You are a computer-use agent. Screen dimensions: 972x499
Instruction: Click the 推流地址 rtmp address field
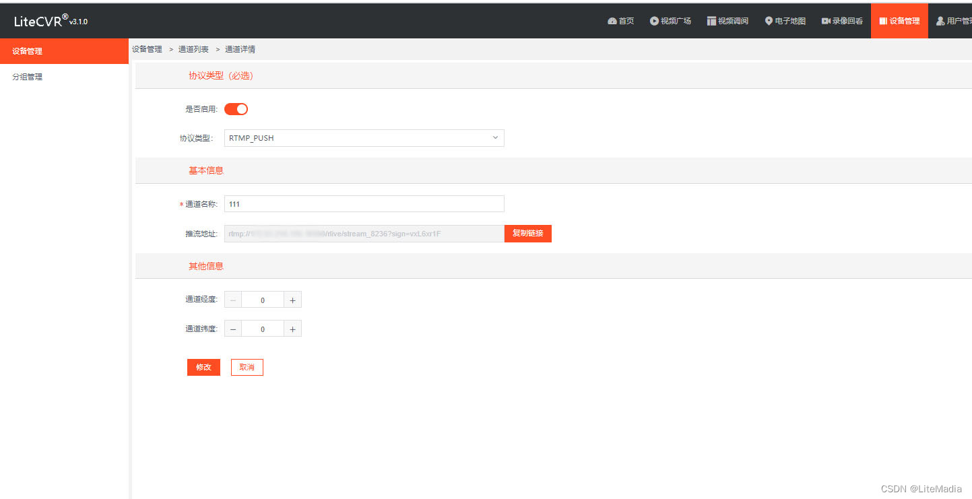(364, 234)
